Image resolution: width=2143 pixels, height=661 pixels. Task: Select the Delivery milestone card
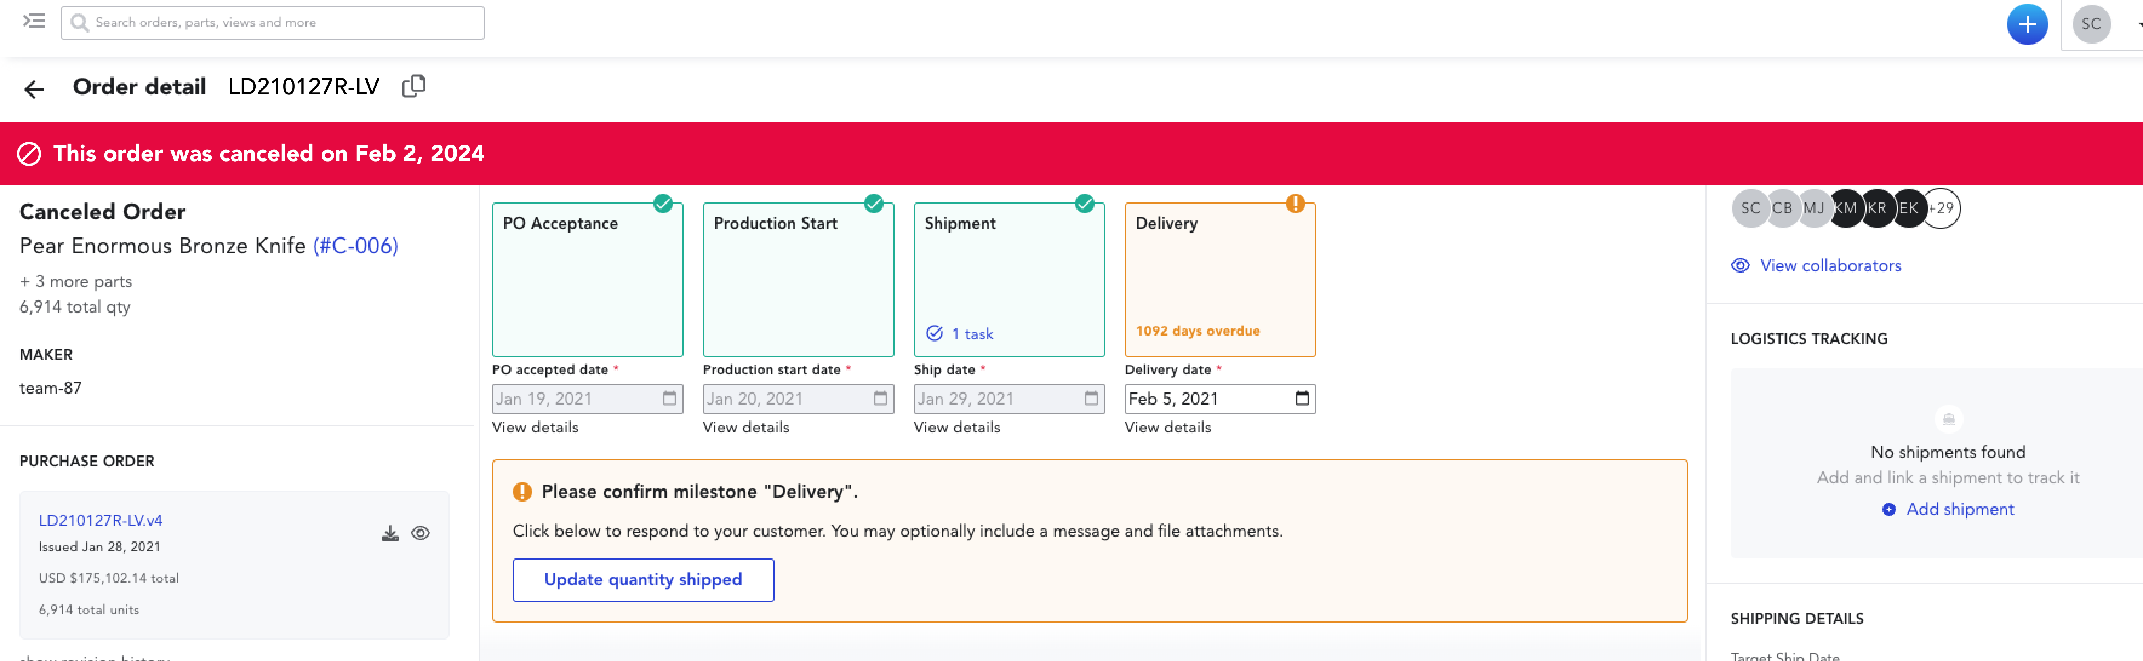1220,280
